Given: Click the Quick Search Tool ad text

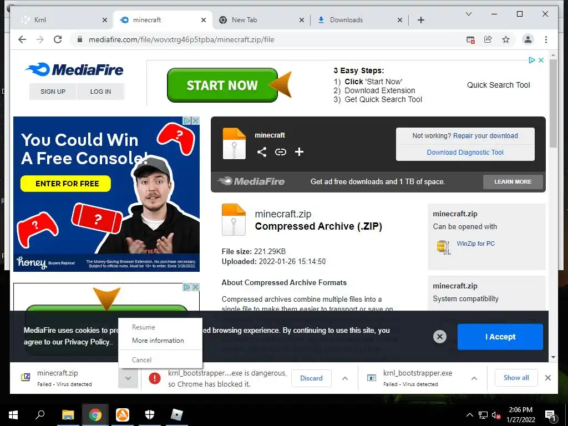Looking at the screenshot, I should 498,85.
